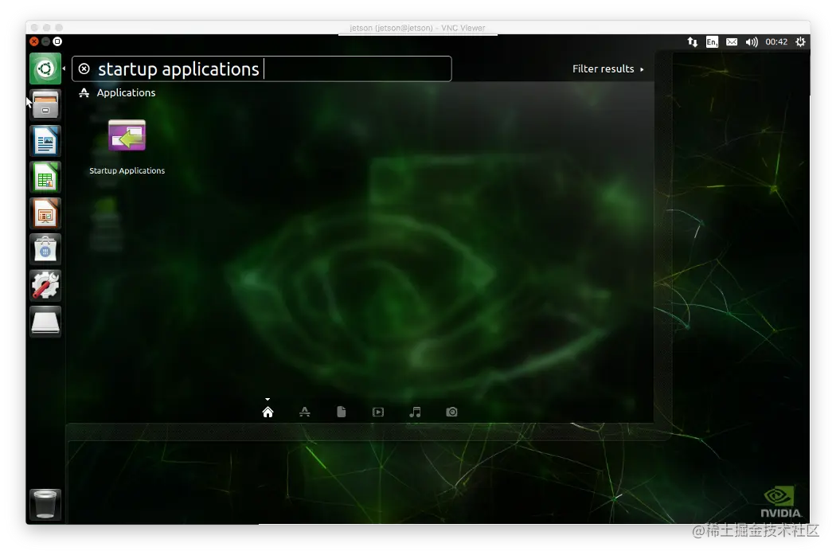Image resolution: width=836 pixels, height=555 pixels.
Task: Open the En keyboard language indicator
Action: pos(712,41)
